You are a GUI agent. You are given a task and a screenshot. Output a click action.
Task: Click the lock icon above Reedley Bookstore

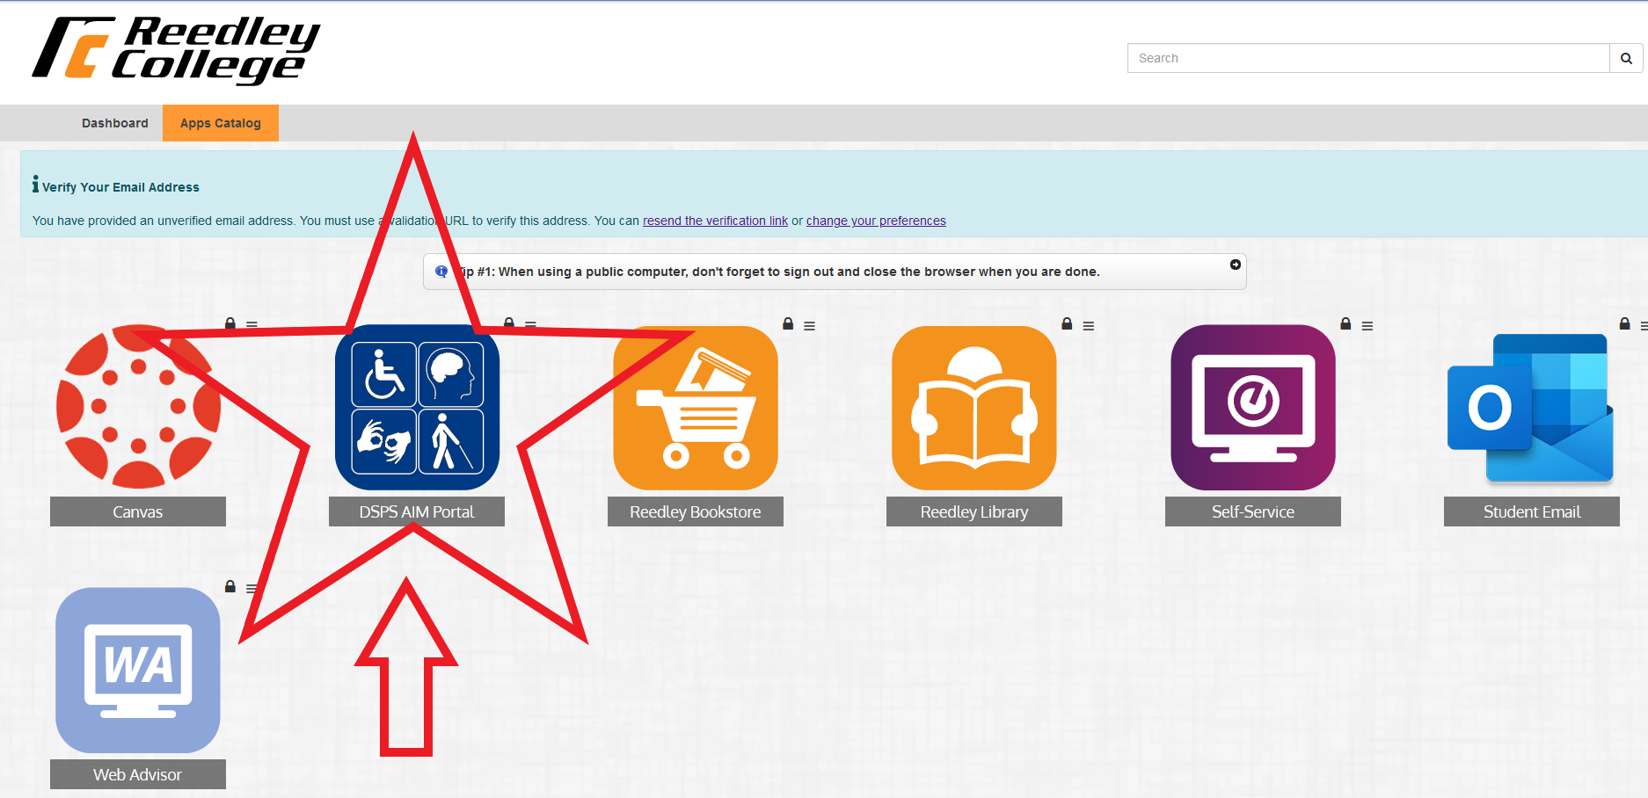(788, 323)
